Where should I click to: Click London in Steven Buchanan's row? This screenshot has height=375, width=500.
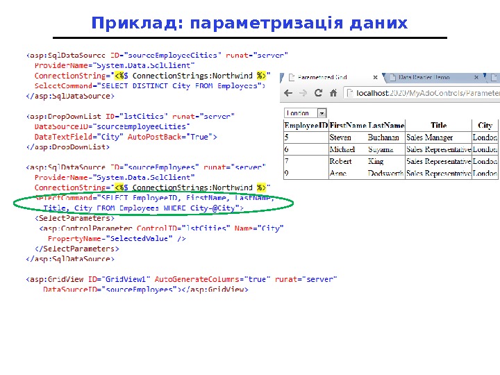485,137
